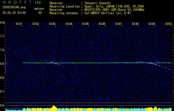174x111 pixels.
Task: Click the red echo burst near 0343
Action: [x=53, y=63]
